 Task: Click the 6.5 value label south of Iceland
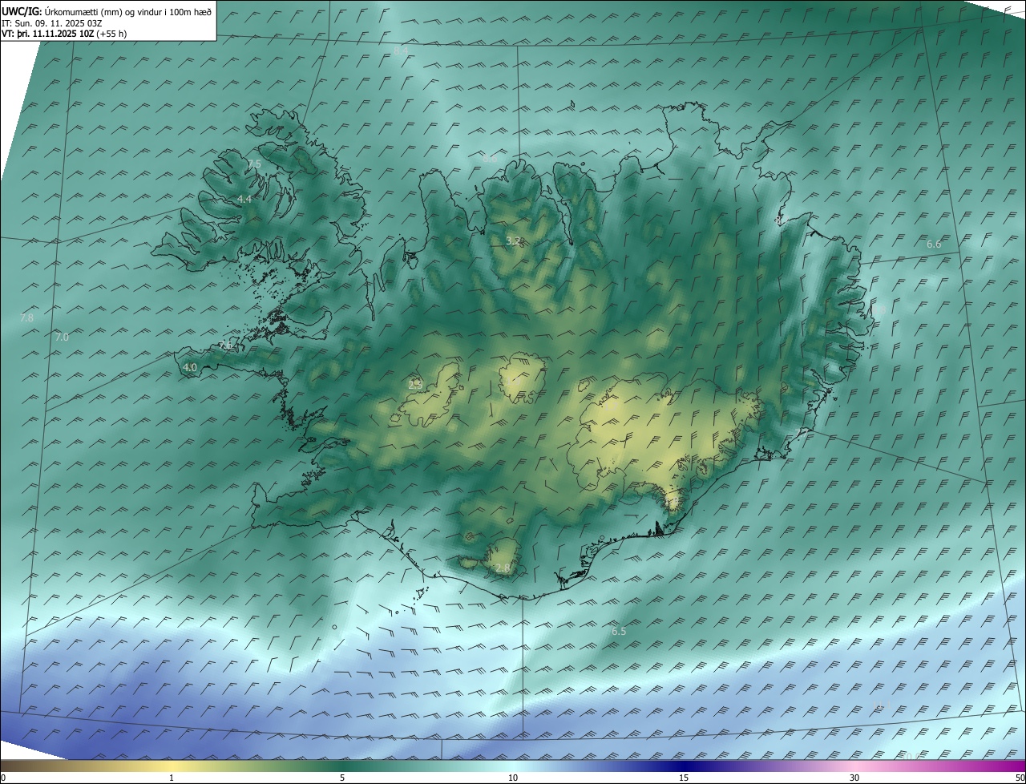coord(619,632)
